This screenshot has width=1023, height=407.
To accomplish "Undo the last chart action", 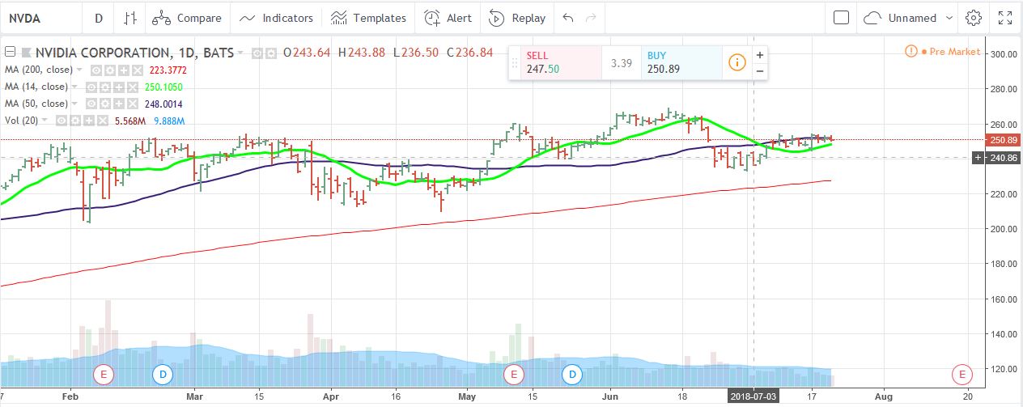I will (568, 18).
